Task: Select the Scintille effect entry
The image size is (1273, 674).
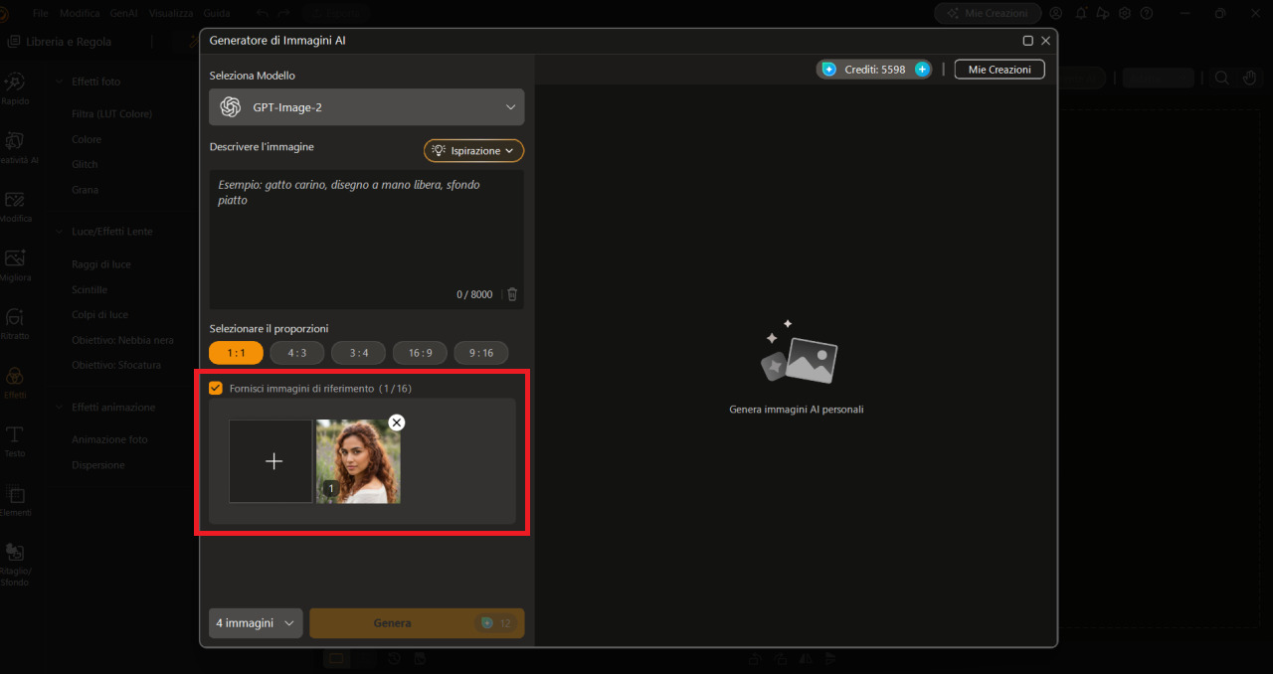Action: pyautogui.click(x=90, y=290)
